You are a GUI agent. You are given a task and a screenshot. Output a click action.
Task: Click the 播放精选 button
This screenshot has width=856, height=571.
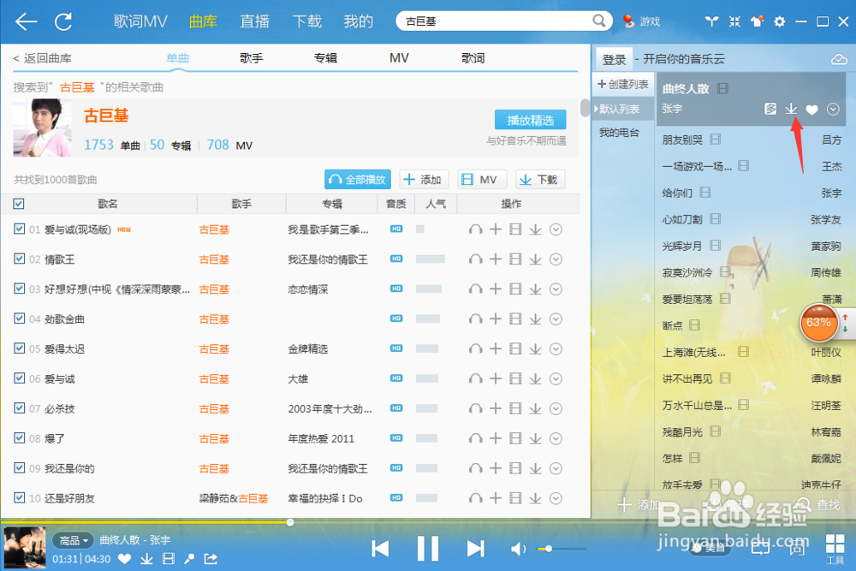530,120
